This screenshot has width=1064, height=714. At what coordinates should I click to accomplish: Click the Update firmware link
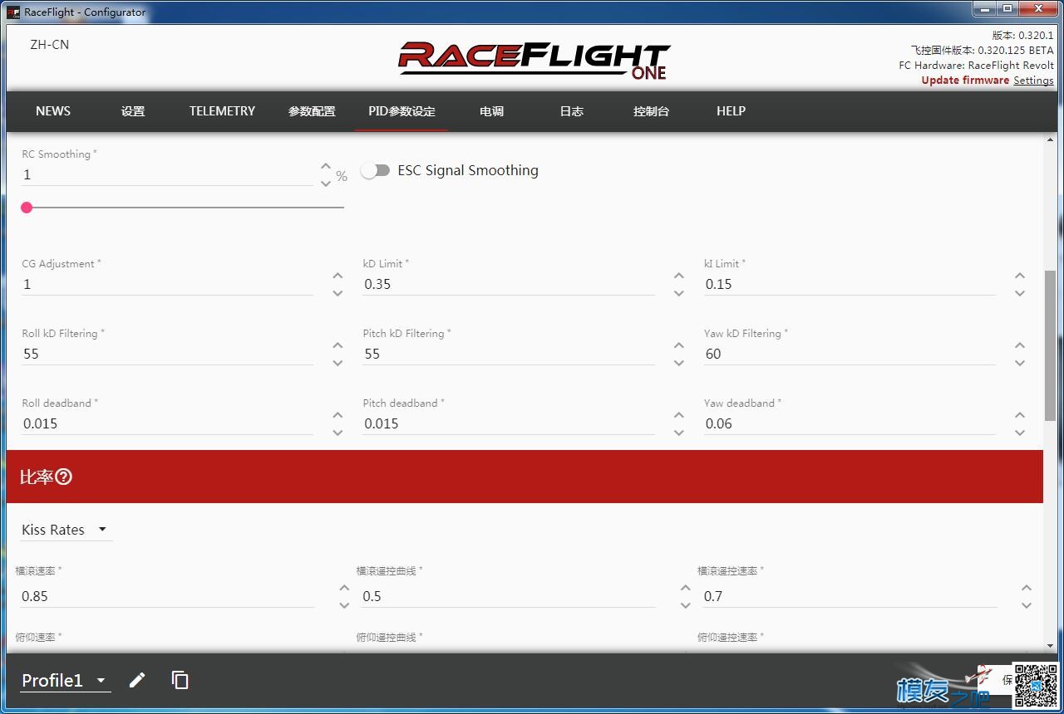click(x=965, y=81)
